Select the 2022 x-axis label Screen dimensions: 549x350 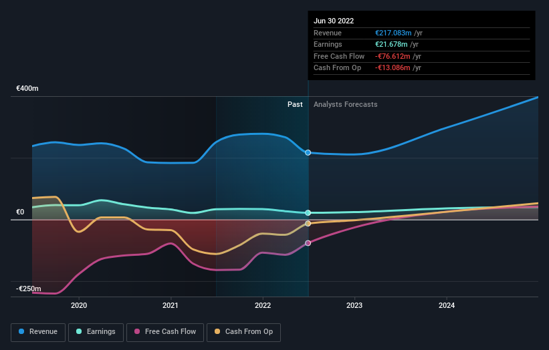(263, 305)
